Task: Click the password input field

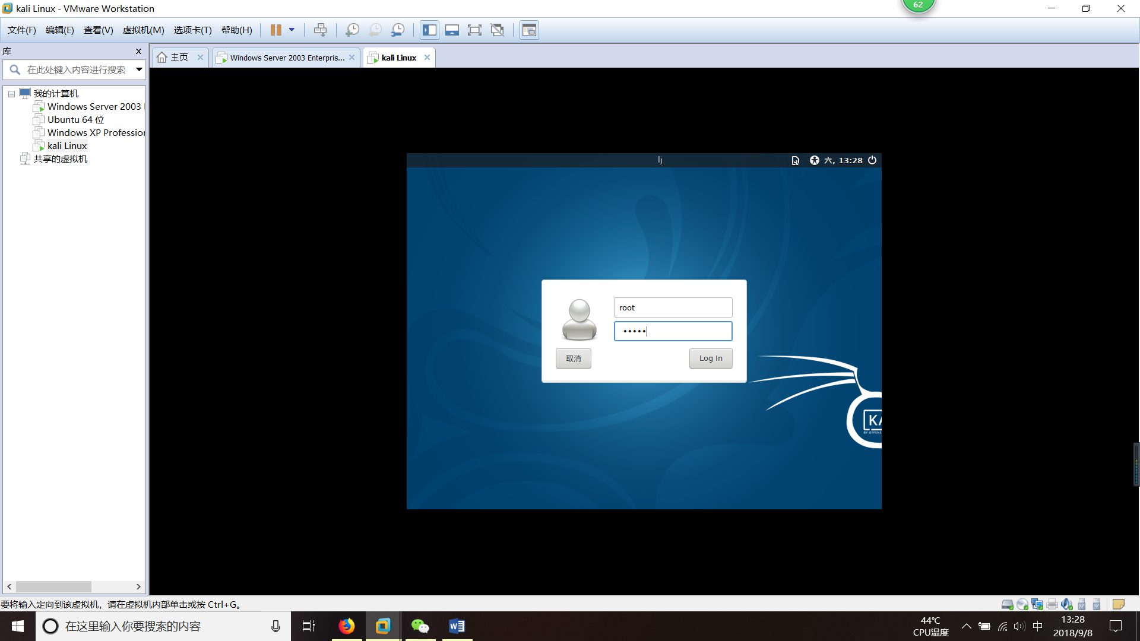Action: pos(673,331)
